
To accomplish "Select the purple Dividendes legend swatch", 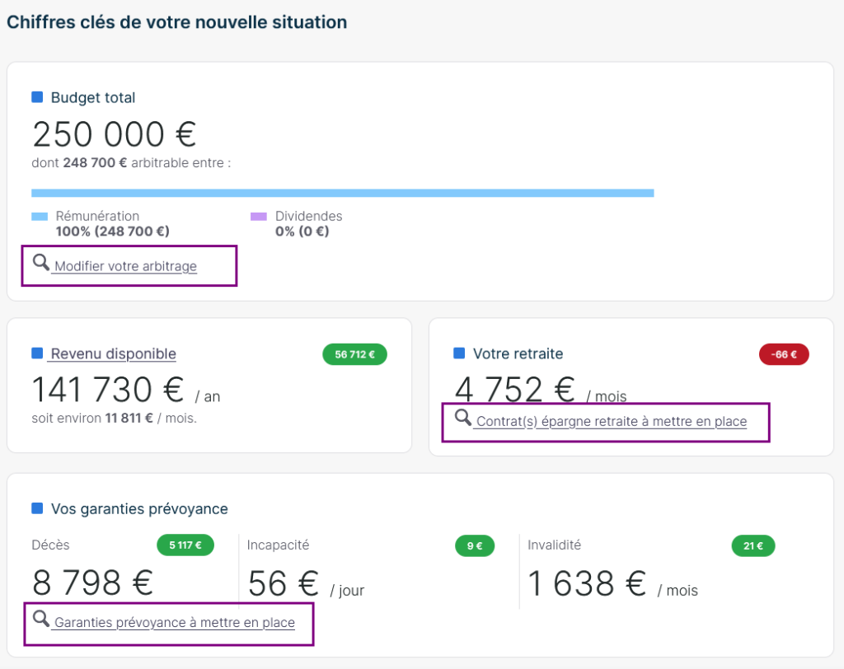I will click(x=259, y=217).
